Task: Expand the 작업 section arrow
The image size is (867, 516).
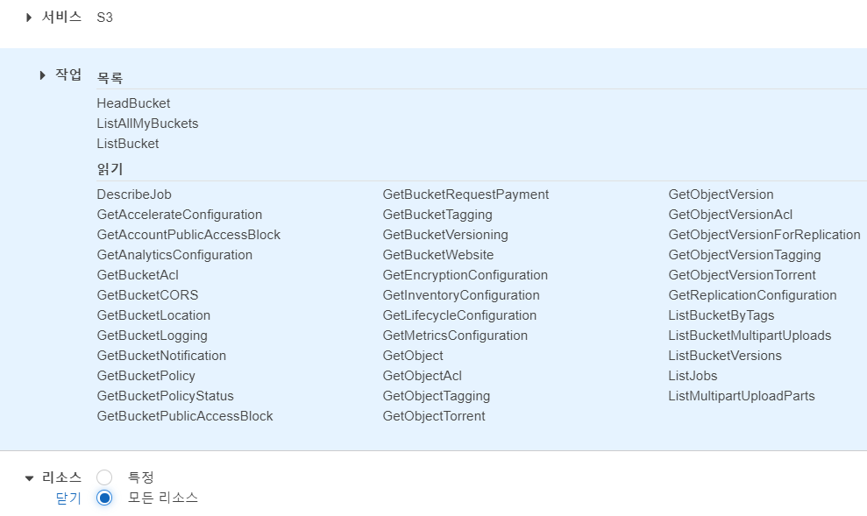Action: coord(42,75)
